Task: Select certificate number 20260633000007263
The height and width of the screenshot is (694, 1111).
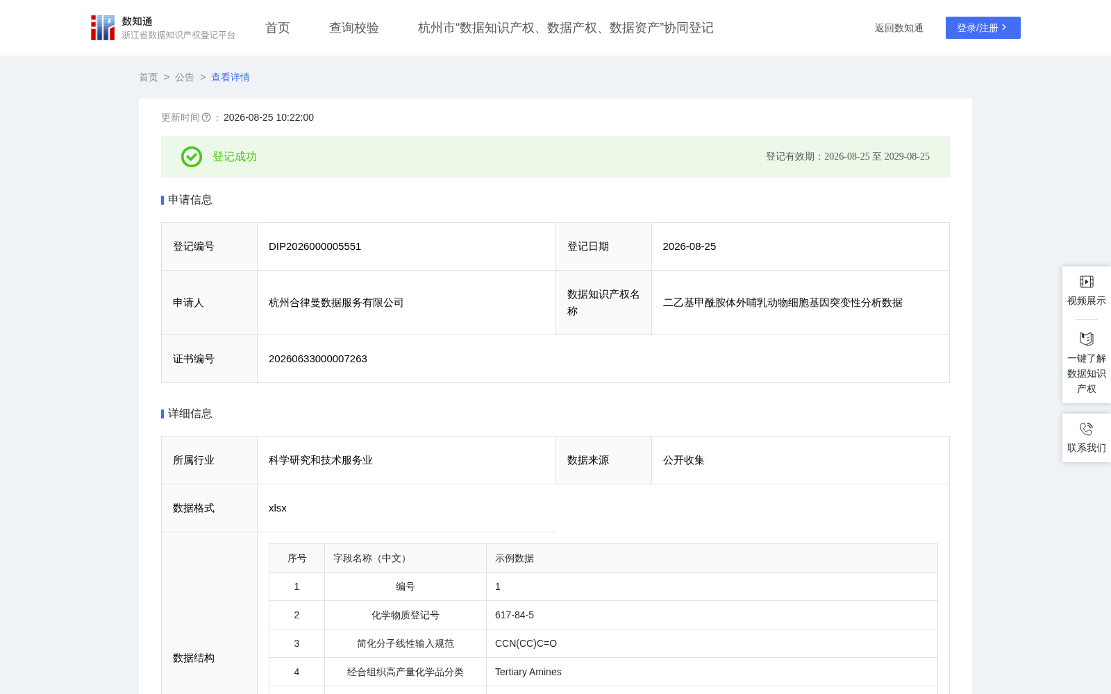Action: click(x=318, y=359)
